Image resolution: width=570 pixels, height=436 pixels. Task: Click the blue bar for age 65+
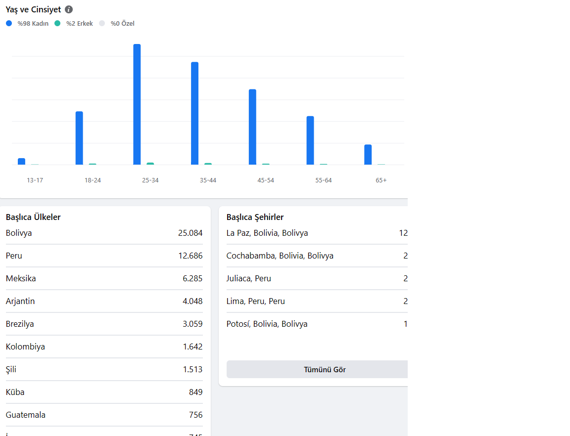click(x=368, y=154)
